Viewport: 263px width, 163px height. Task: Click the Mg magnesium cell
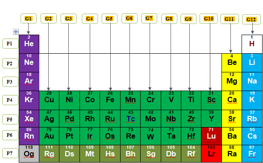(232, 82)
